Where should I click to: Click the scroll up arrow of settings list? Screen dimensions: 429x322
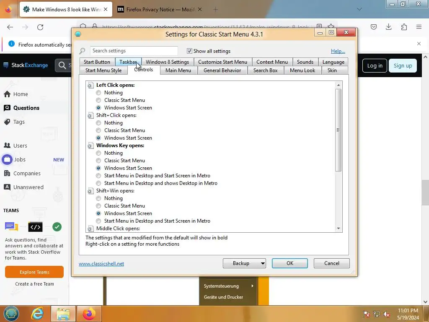pos(339,85)
